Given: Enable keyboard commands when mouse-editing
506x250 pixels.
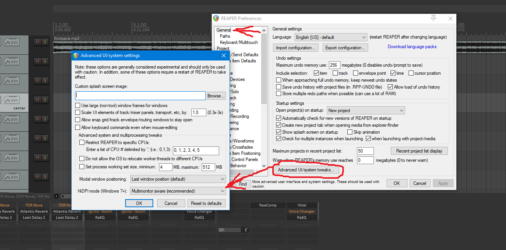Looking at the screenshot, I should (x=77, y=128).
